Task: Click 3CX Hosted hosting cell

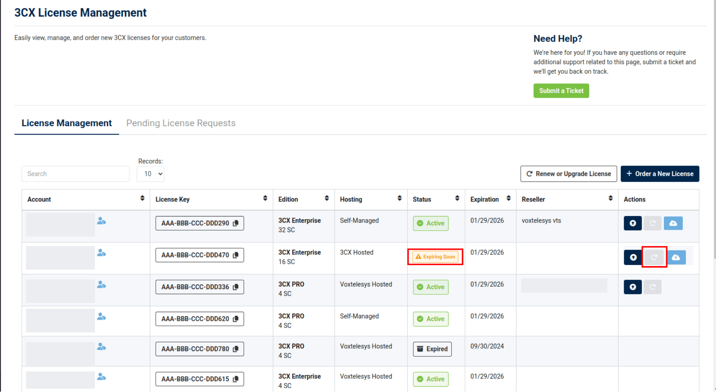Action: coord(357,252)
